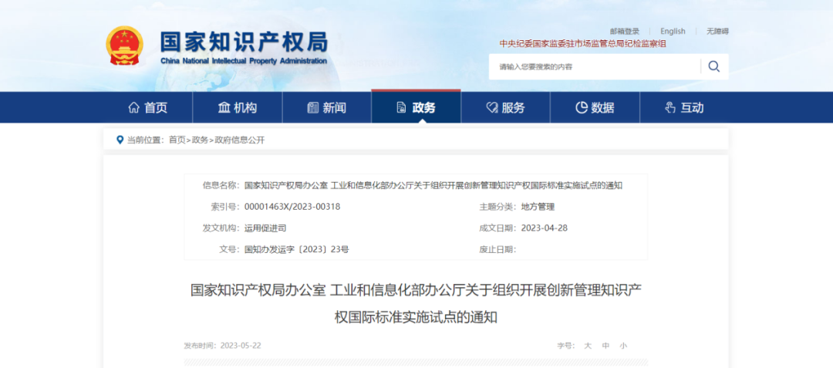Screen dimensions: 833x368
Task: Click the home icon beside 首页
Action: [x=134, y=108]
